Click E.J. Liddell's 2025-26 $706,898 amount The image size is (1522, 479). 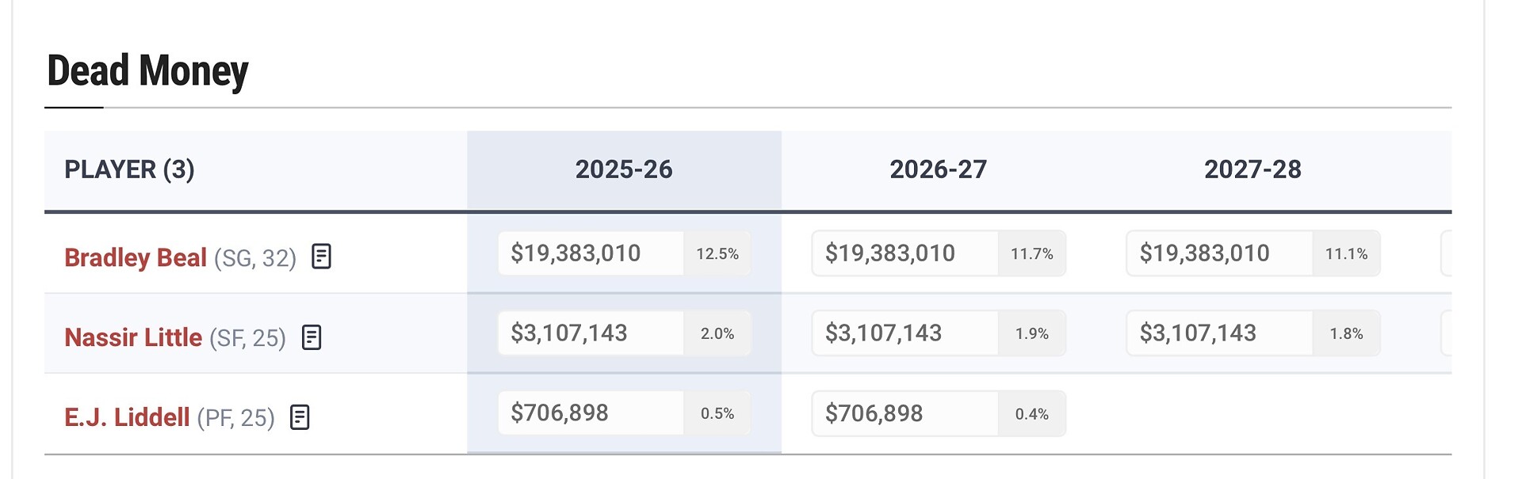(560, 413)
